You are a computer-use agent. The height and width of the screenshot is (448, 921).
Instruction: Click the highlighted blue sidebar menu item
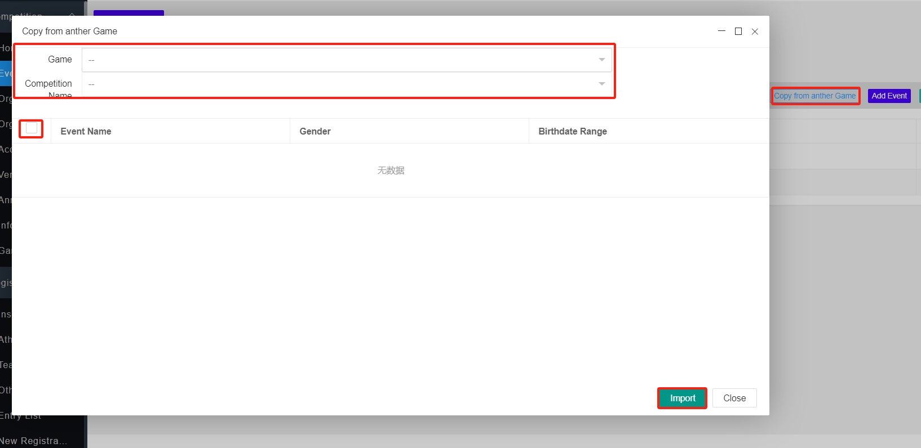(x=6, y=73)
